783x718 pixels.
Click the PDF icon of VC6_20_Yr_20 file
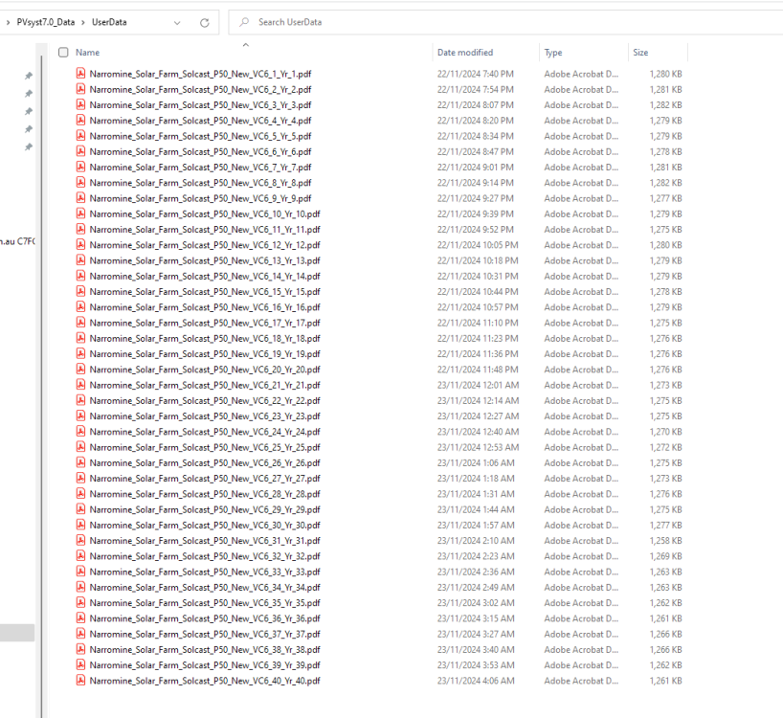pyautogui.click(x=81, y=370)
